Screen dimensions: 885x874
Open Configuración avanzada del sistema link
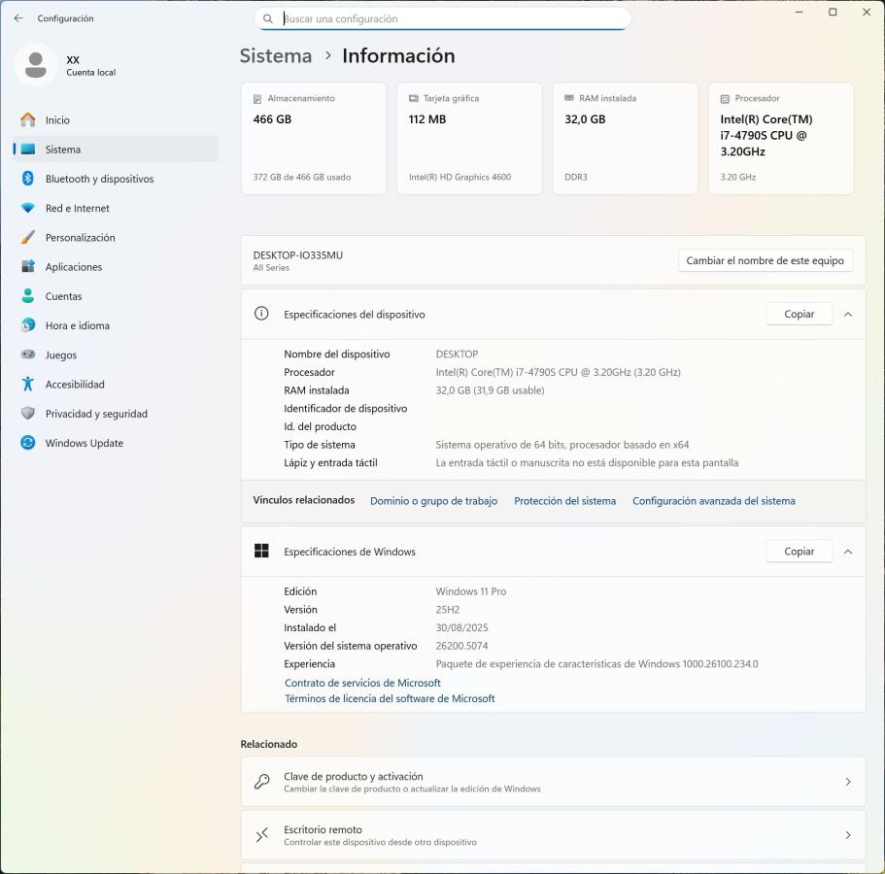[x=713, y=501]
